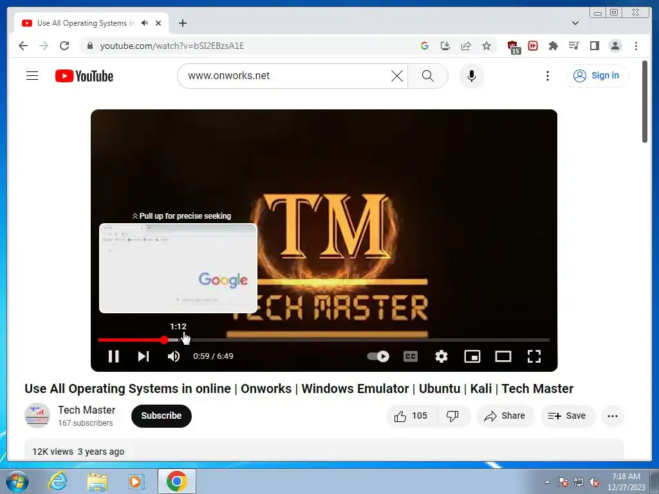
Task: Run search with magnifier button
Action: (428, 76)
